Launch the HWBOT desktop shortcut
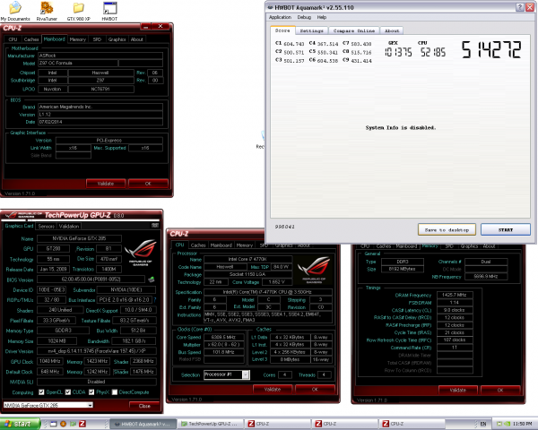The image size is (538, 430). click(x=109, y=8)
